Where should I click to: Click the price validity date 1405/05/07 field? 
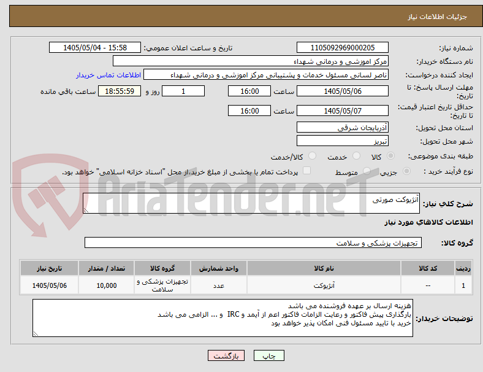342,110
